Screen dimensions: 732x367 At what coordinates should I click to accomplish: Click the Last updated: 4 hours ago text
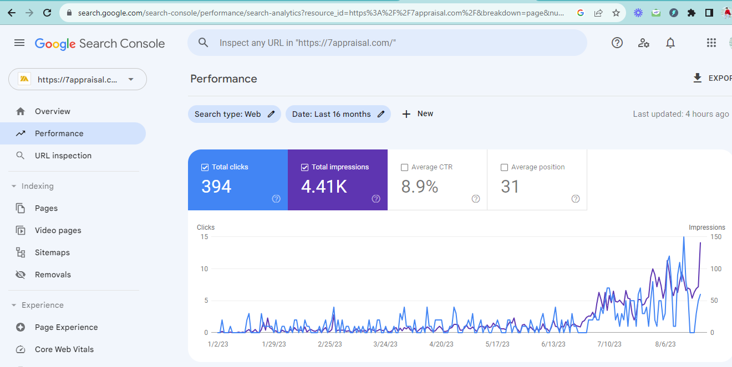(x=681, y=114)
